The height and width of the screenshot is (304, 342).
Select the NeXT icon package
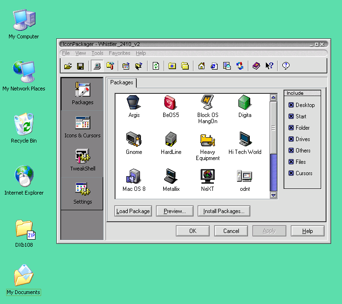[208, 180]
